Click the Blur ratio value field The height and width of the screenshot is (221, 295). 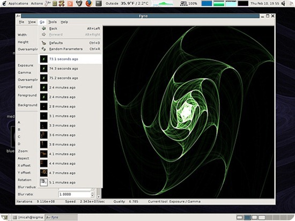(75, 194)
